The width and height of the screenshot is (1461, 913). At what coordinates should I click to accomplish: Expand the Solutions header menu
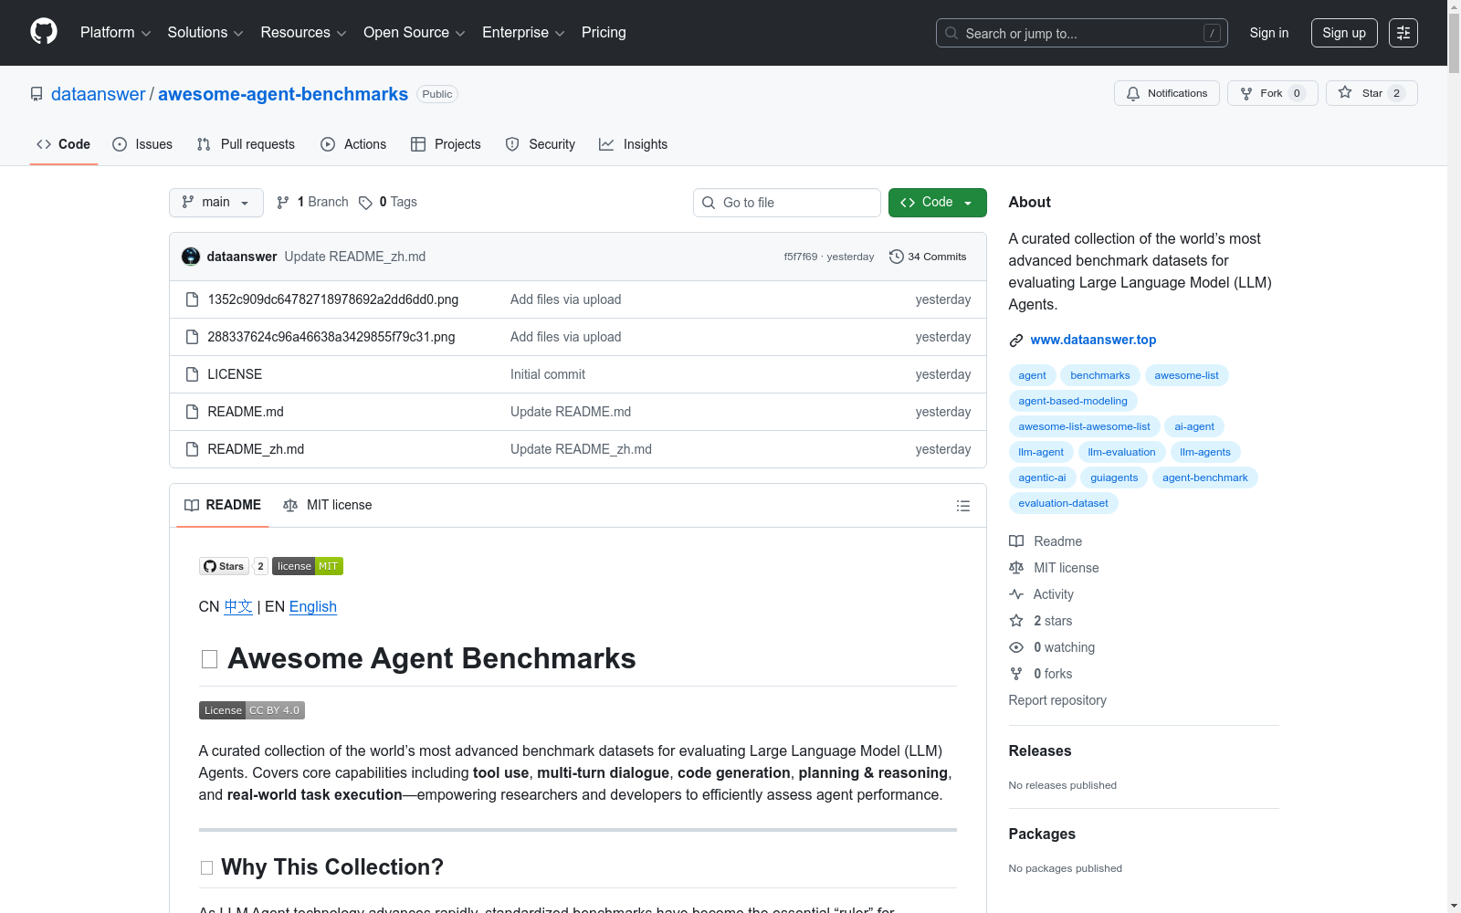205,33
